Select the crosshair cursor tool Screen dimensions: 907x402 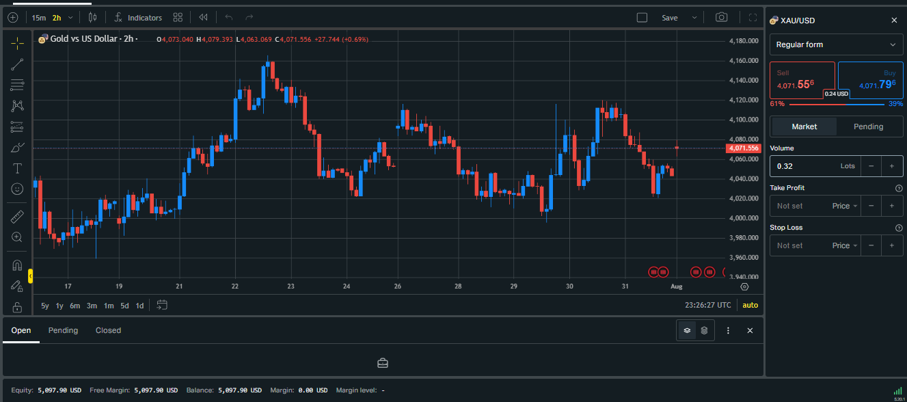(17, 43)
